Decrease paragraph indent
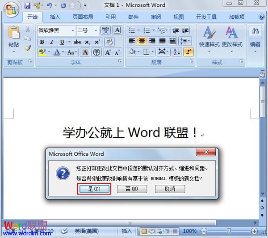The height and width of the screenshot is (238, 268). click(x=176, y=30)
